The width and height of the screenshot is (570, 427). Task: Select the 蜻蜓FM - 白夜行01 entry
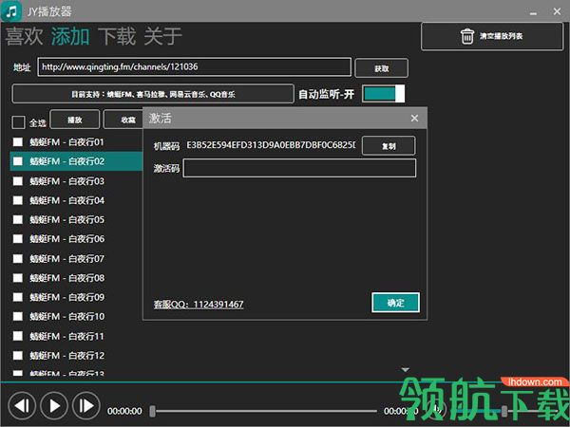[66, 142]
